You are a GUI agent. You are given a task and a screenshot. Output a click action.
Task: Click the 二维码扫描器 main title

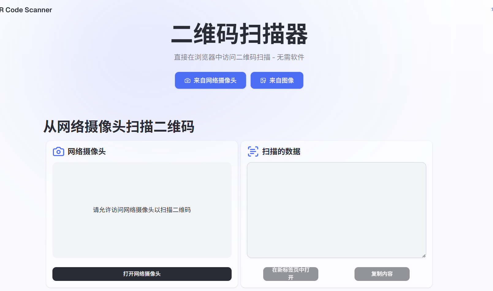point(239,34)
